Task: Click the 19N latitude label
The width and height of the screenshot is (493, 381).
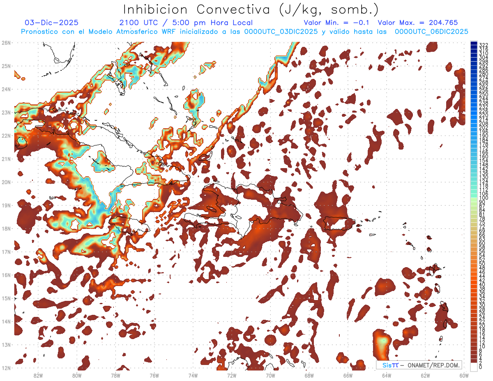Action: (6, 205)
